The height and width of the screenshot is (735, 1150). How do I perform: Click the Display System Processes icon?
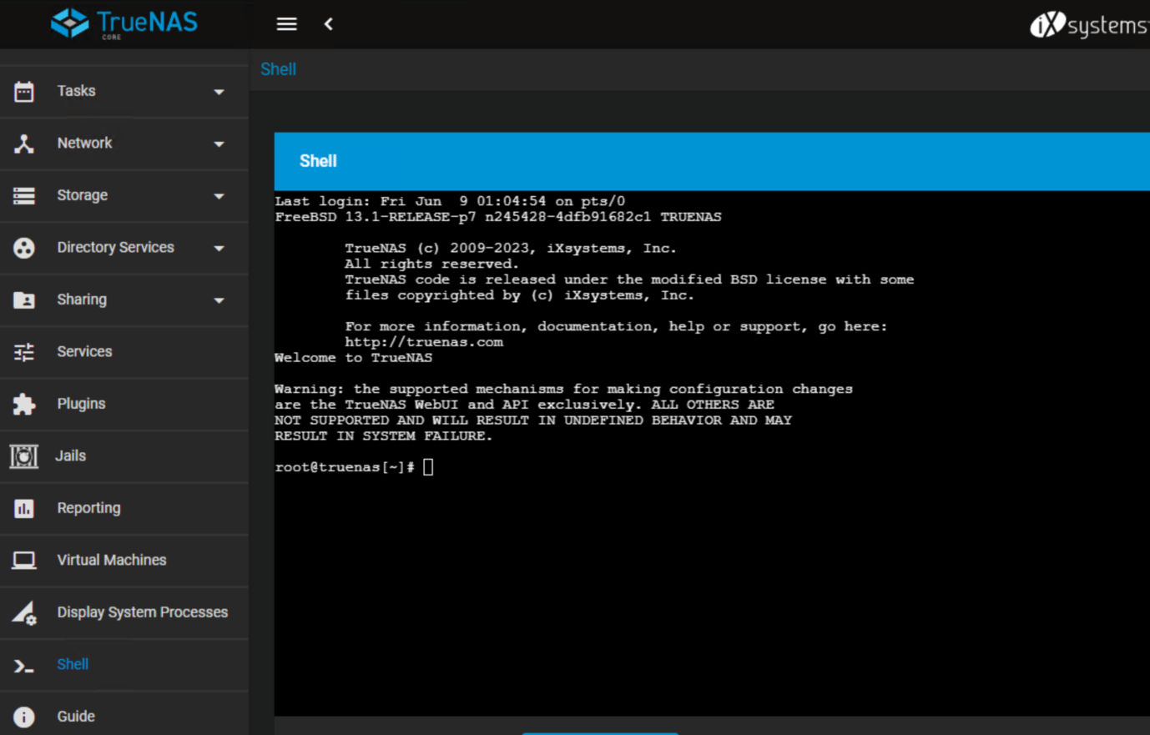click(x=24, y=612)
